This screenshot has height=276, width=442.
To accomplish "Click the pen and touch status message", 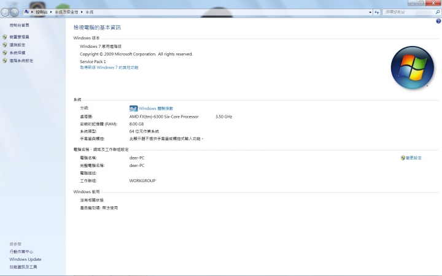I will coord(166,139).
